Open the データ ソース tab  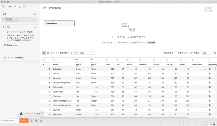(x=8, y=121)
